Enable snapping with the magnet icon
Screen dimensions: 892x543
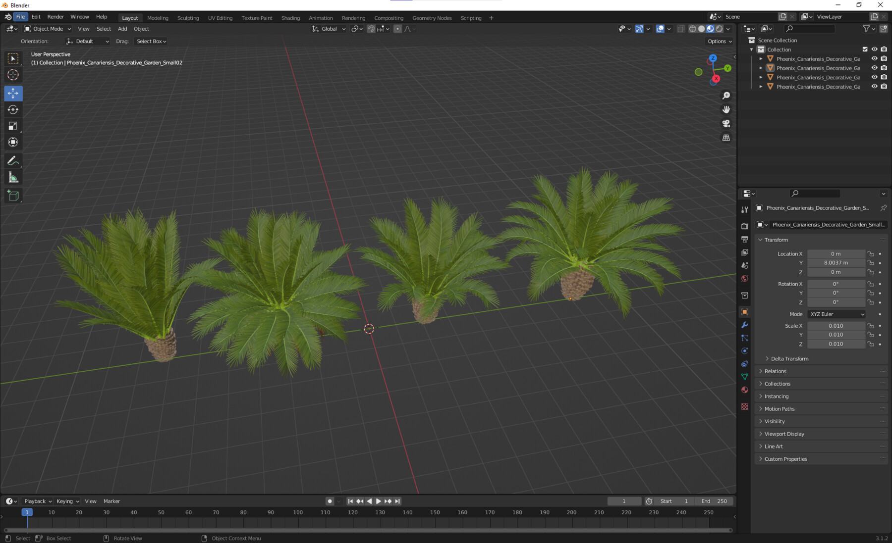[x=371, y=29]
